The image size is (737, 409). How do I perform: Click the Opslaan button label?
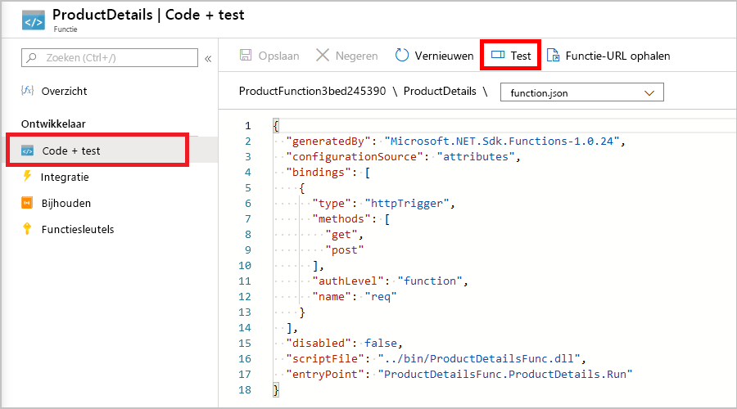tap(278, 56)
